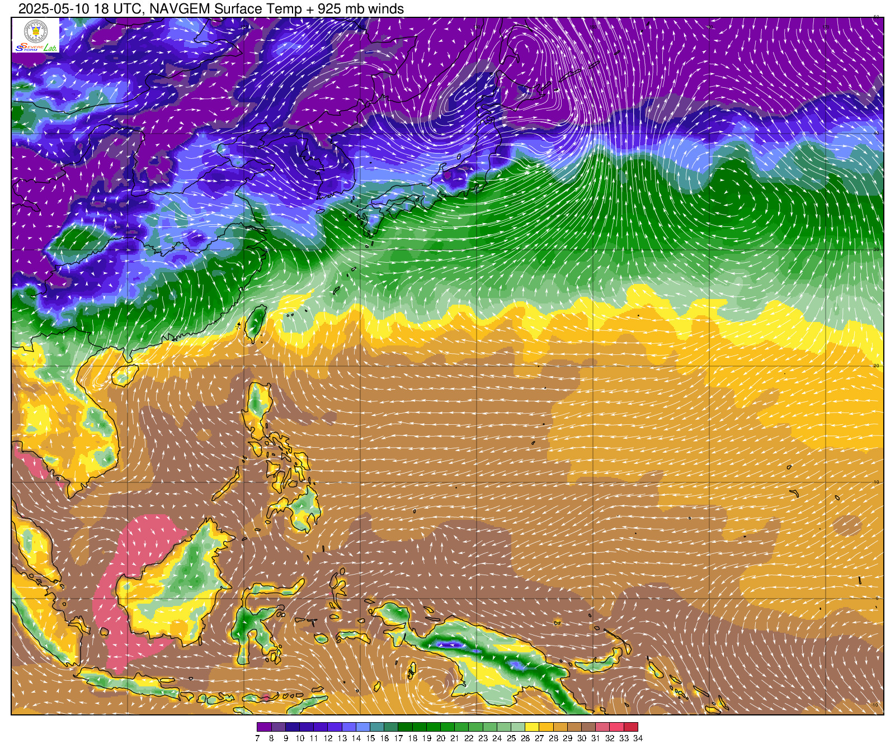
Task: Click Palawan island on the map
Action: (226, 484)
